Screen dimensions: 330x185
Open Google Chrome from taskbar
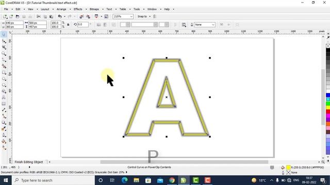[172, 180]
